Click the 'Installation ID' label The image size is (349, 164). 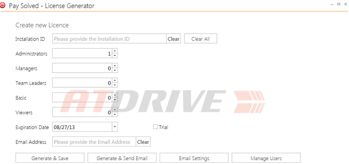30,39
